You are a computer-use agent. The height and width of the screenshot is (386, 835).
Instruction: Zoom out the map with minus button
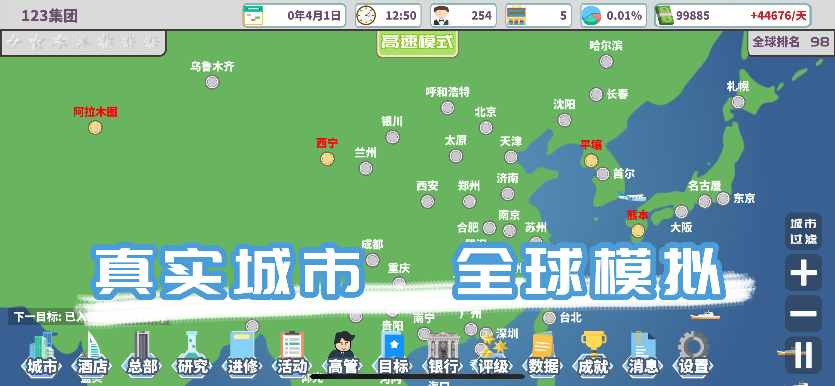(803, 314)
